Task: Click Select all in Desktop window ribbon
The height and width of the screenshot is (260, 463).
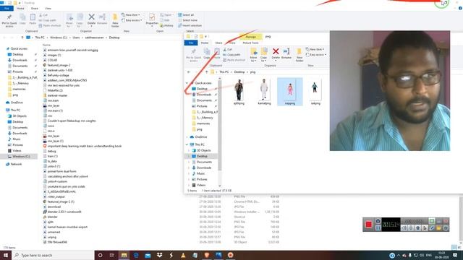Action: [x=186, y=14]
